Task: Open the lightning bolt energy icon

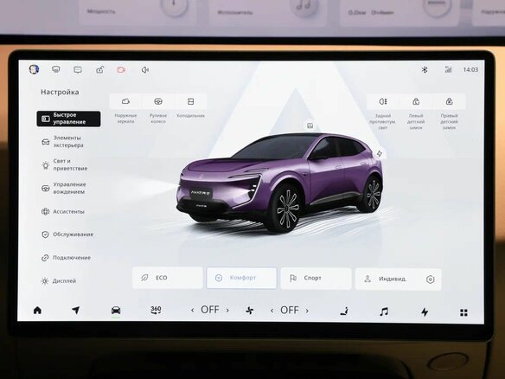Action: [425, 312]
